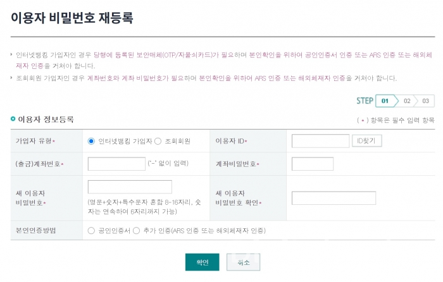The height and width of the screenshot is (282, 443).
Task: Click the 새 이용자 비밀번호 field
Action: point(130,187)
